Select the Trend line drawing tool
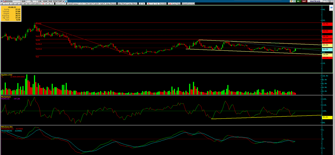 point(70,4)
